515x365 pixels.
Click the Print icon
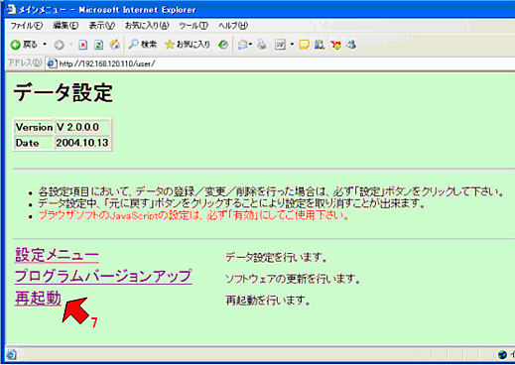click(262, 45)
